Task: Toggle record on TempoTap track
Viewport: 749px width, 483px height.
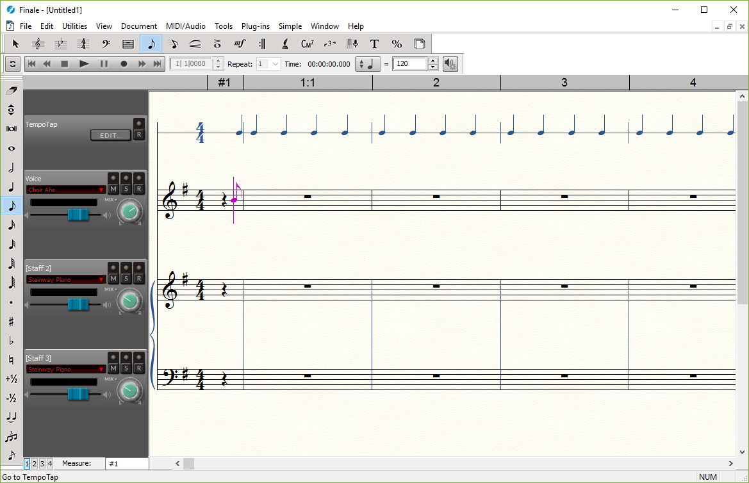Action: 139,135
